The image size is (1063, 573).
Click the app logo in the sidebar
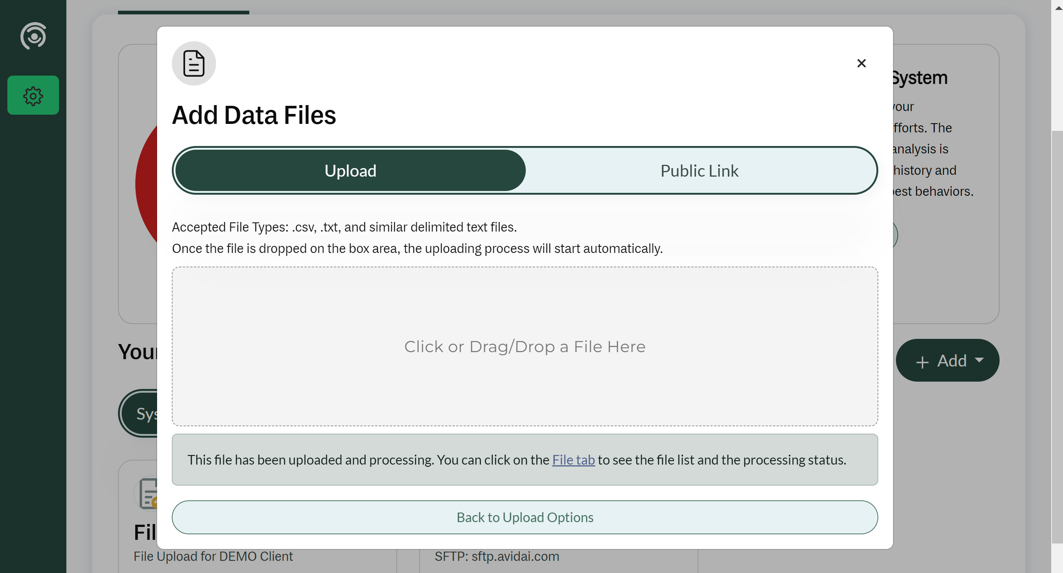point(33,36)
